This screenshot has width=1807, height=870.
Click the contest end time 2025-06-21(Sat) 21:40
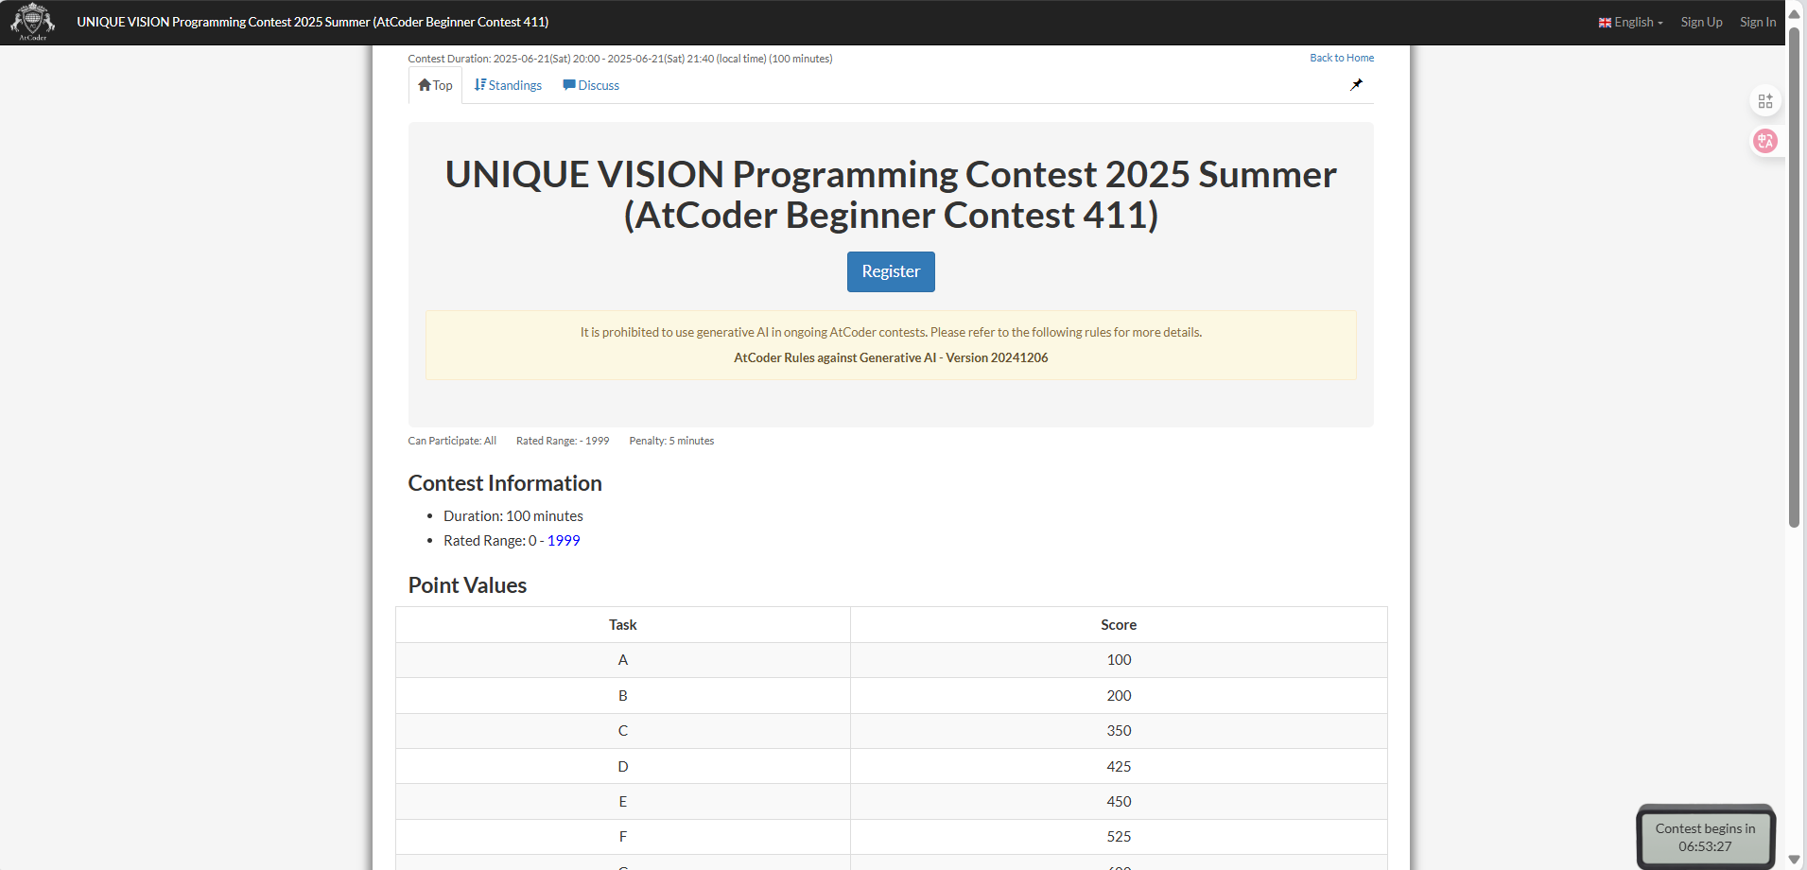point(660,59)
